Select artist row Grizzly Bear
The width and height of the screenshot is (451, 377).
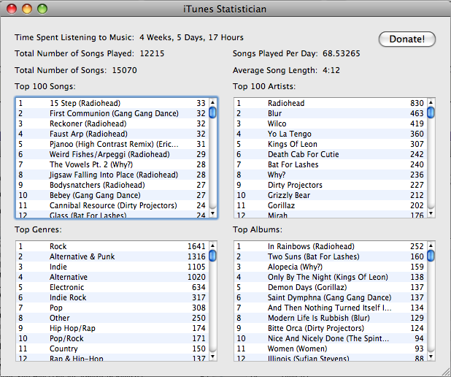(331, 195)
